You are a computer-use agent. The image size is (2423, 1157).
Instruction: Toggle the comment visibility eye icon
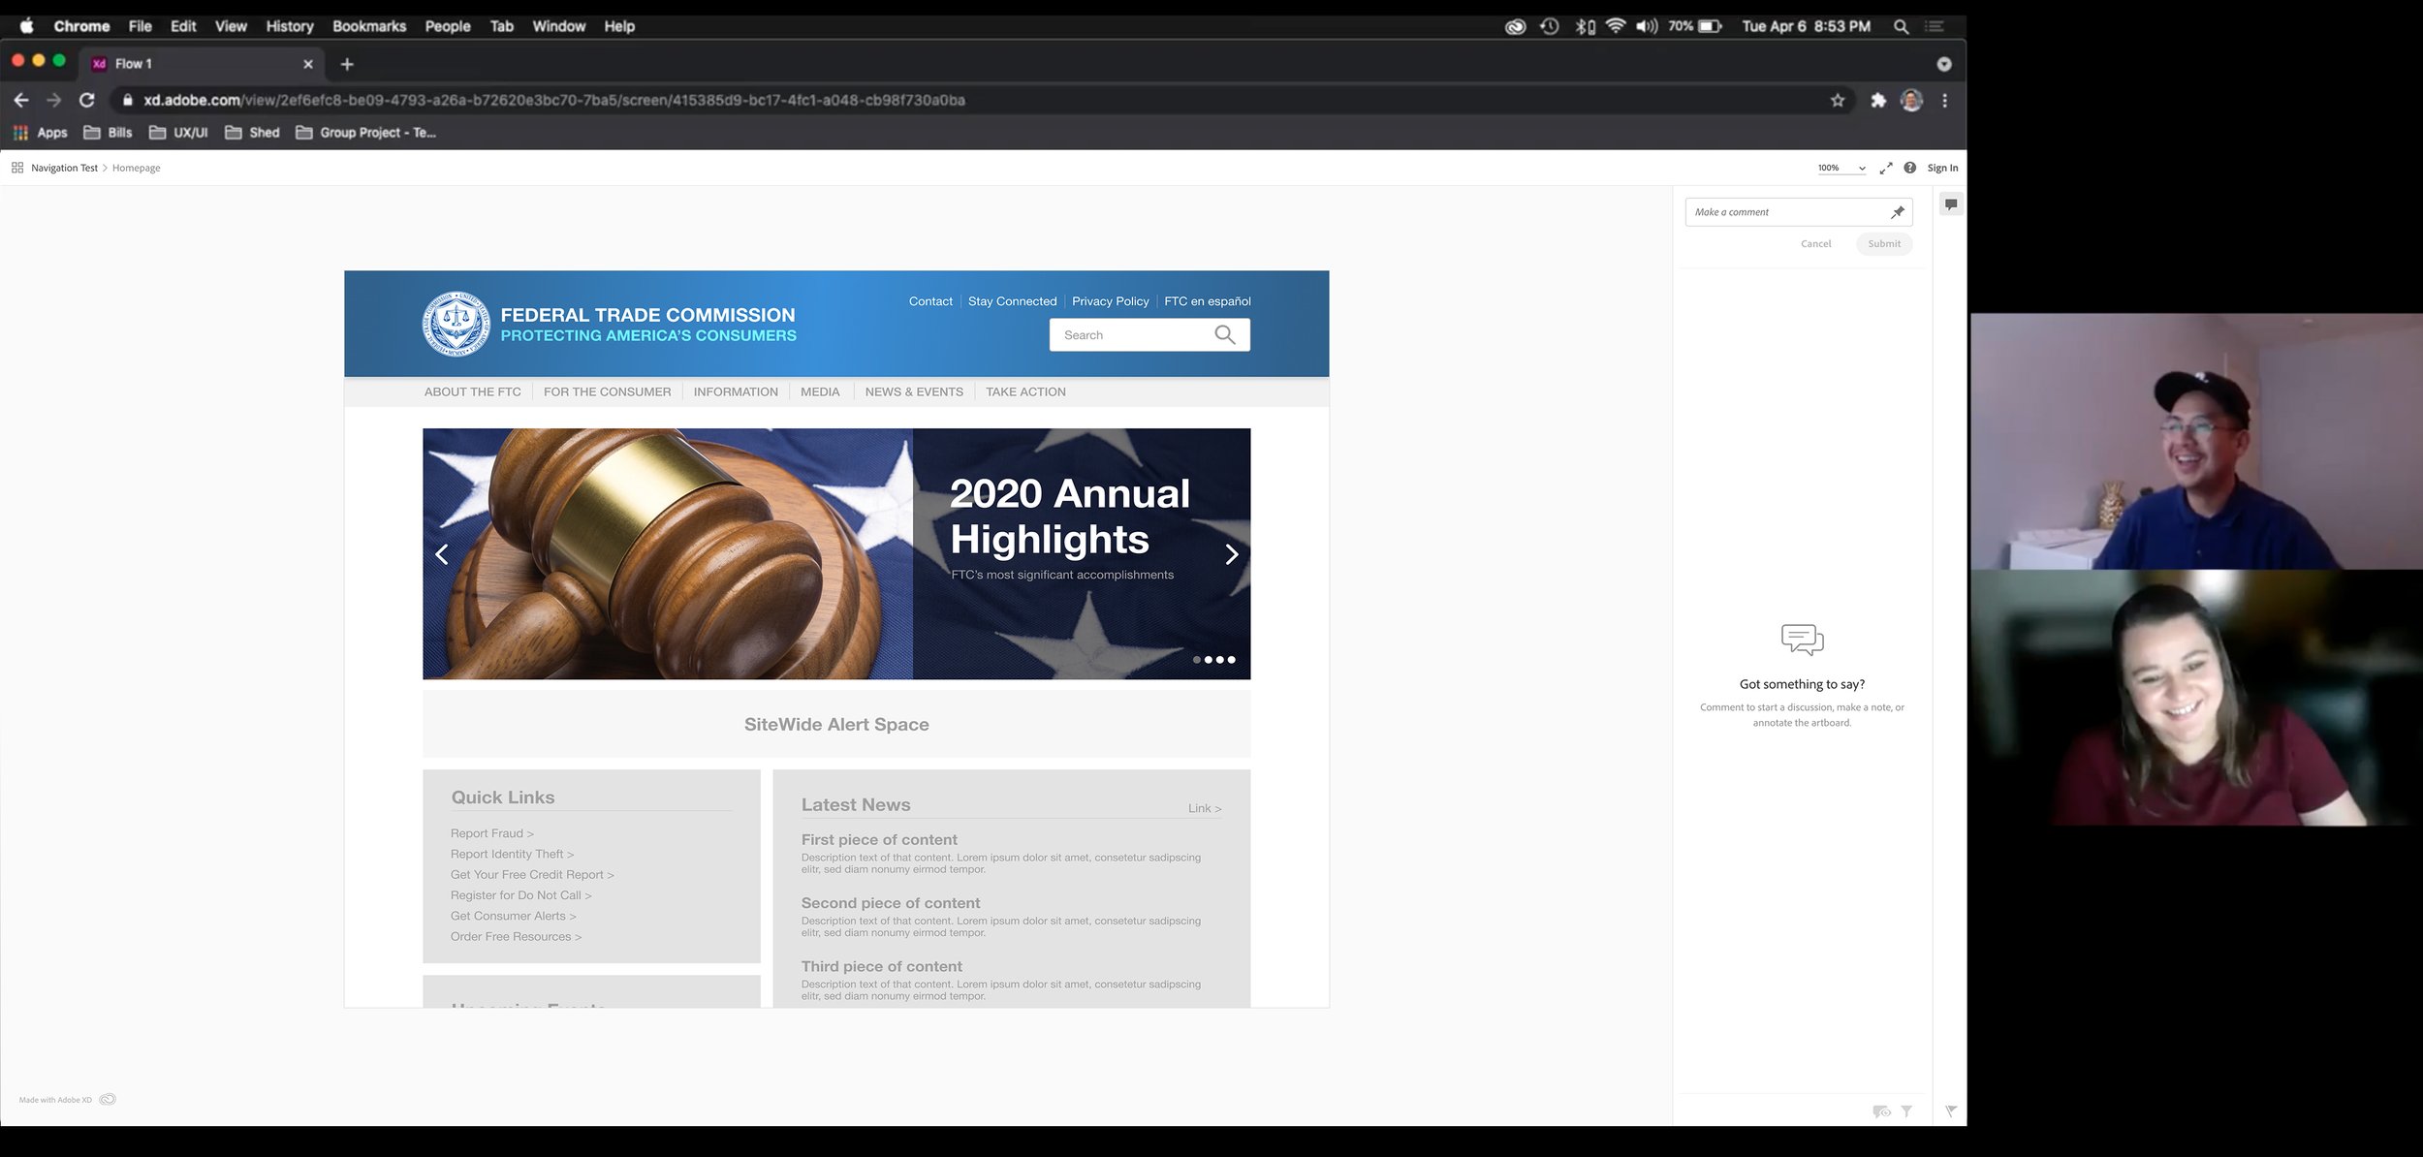(x=1880, y=1111)
